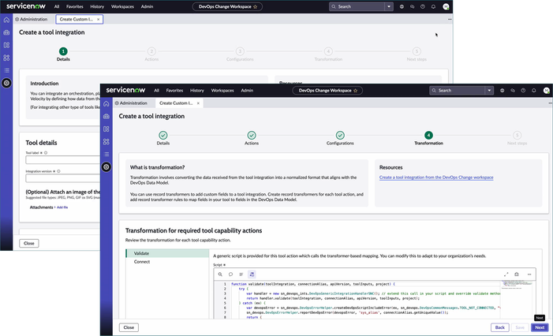Viewport: 553px width, 336px height.
Task: Open the History menu in front window
Action: tap(197, 91)
